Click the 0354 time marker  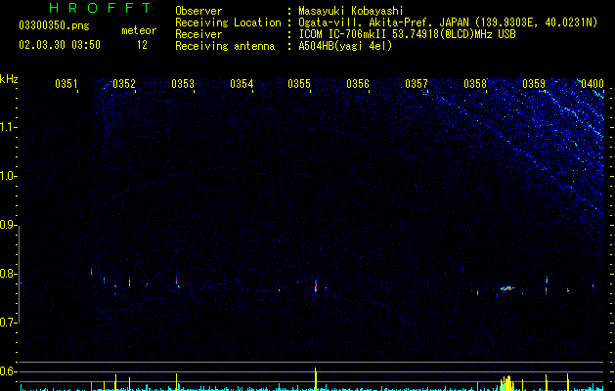(x=242, y=84)
